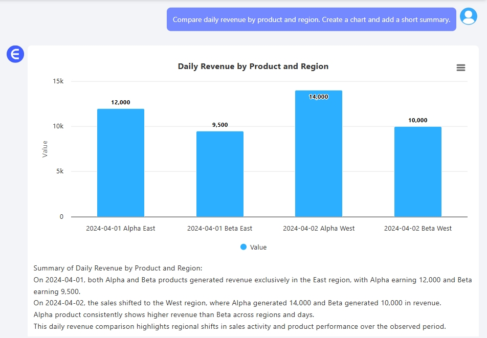Image resolution: width=487 pixels, height=338 pixels.
Task: Open the chart hamburger context menu
Action: (460, 67)
